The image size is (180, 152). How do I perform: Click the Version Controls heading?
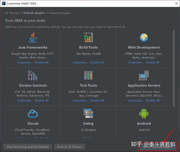(33, 85)
